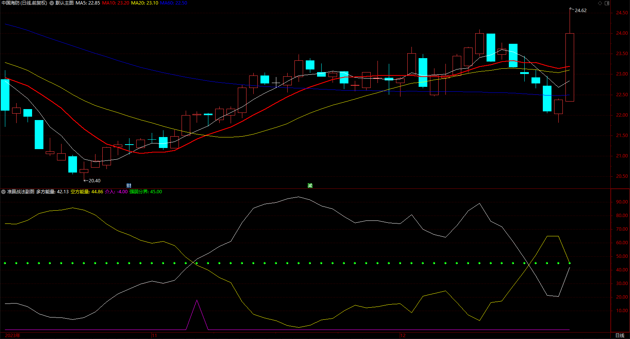Click the 日线 period button at bottom right
The height and width of the screenshot is (339, 630).
[x=620, y=336]
